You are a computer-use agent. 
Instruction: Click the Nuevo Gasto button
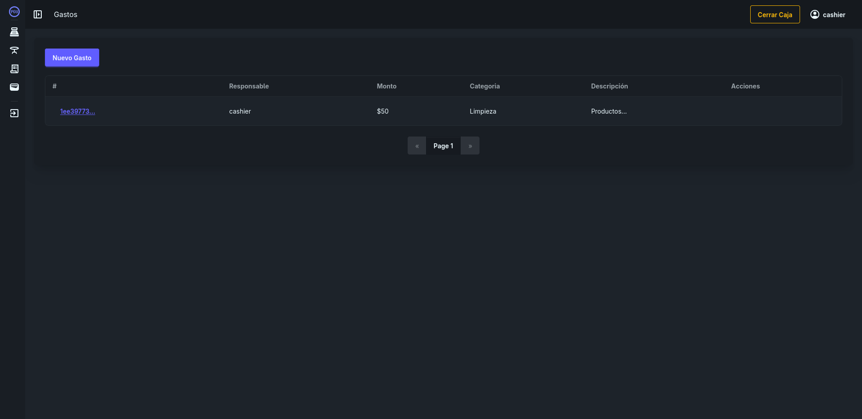(72, 57)
